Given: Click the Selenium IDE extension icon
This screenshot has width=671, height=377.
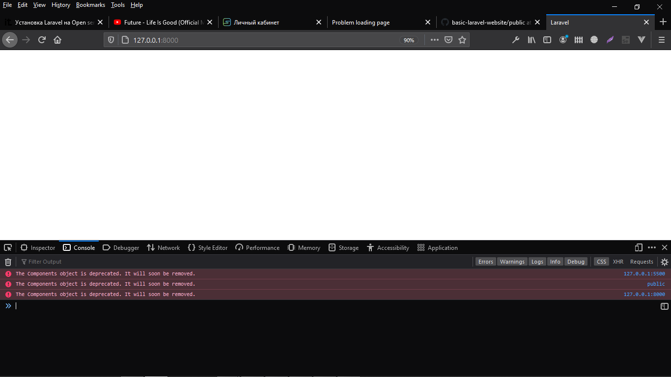Looking at the screenshot, I should (x=626, y=40).
